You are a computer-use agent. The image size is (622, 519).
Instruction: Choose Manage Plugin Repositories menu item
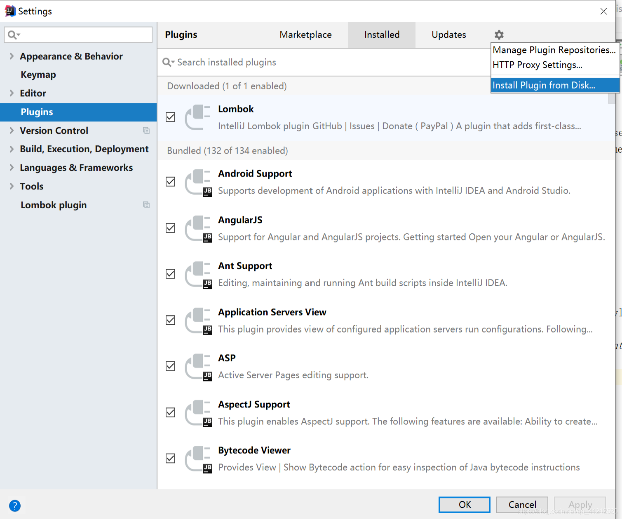[x=555, y=50]
